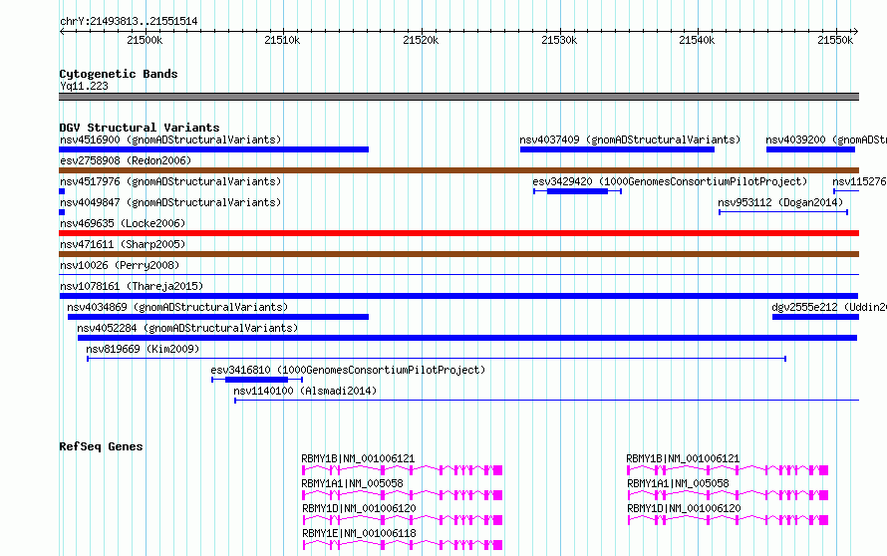Select variant label esv3416810 (1000GenomesConsortiumPilotProject)
This screenshot has width=887, height=556.
click(348, 370)
